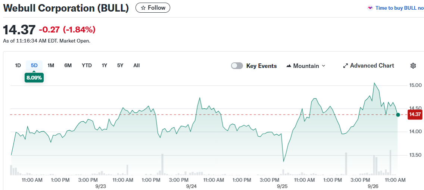The height and width of the screenshot is (190, 424).
Task: Click the 14.00 axis label
Action: click(415, 132)
